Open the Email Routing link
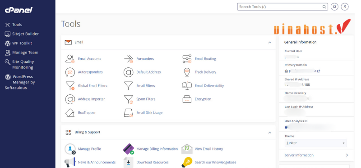Screen dimensions: 361x168 point(205,59)
